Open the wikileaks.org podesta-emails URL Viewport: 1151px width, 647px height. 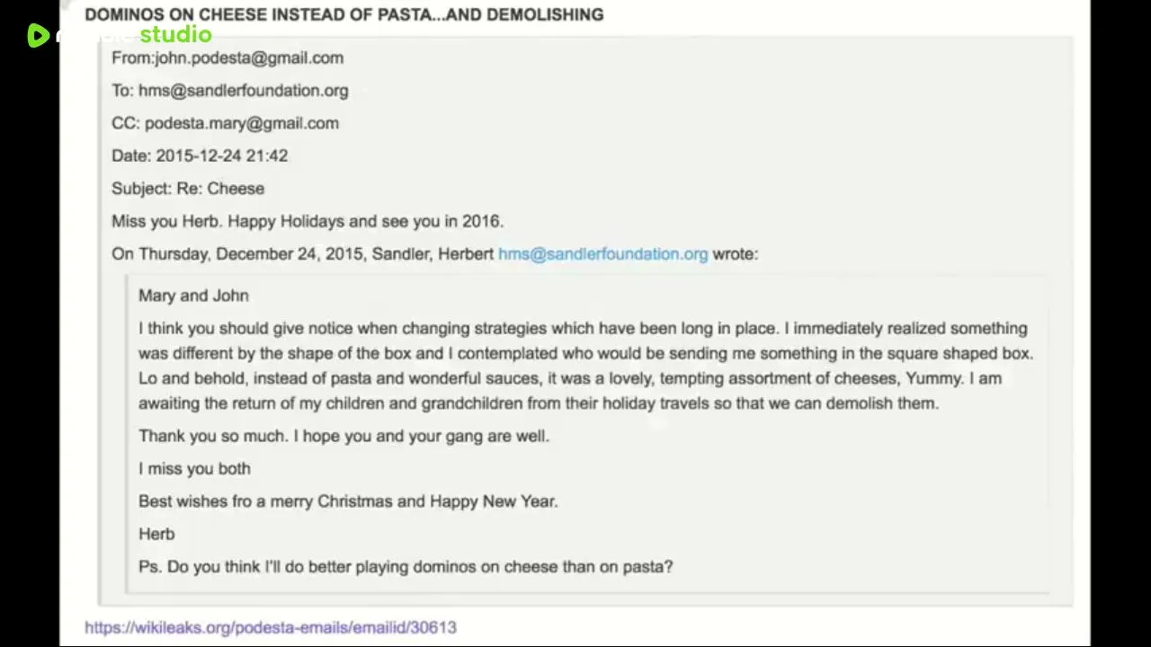(271, 627)
